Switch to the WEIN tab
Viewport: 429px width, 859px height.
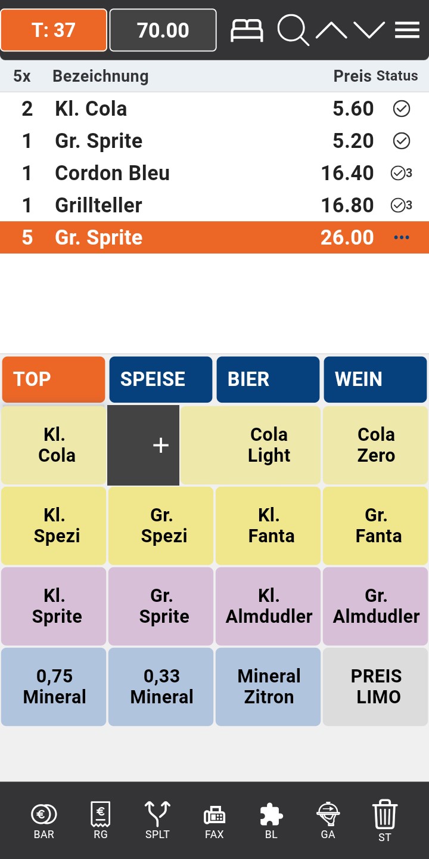click(x=375, y=379)
